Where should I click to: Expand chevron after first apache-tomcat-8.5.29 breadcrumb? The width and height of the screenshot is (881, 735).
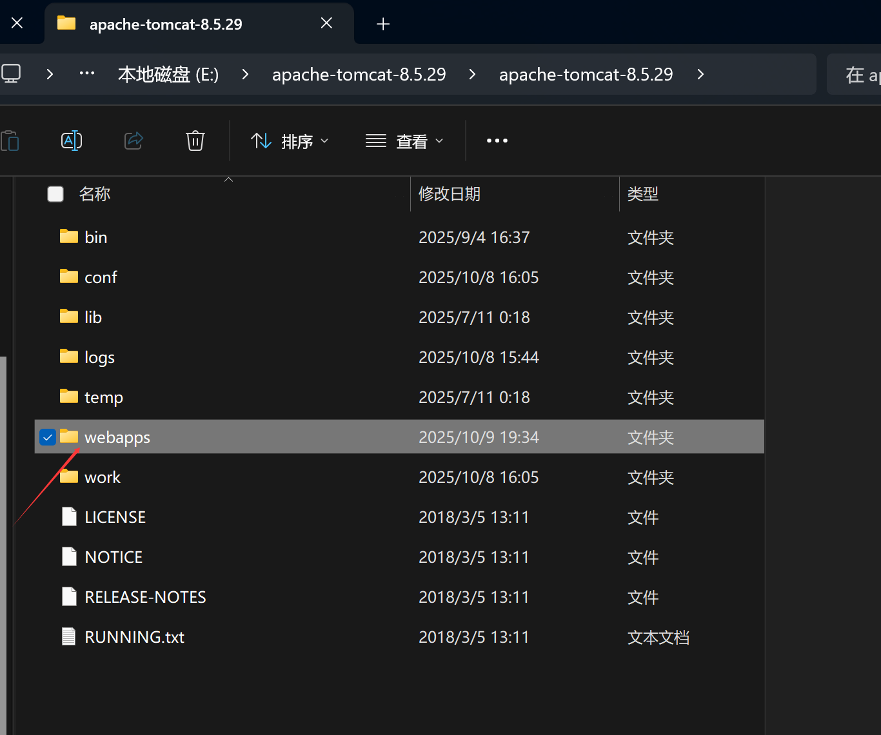tap(472, 74)
